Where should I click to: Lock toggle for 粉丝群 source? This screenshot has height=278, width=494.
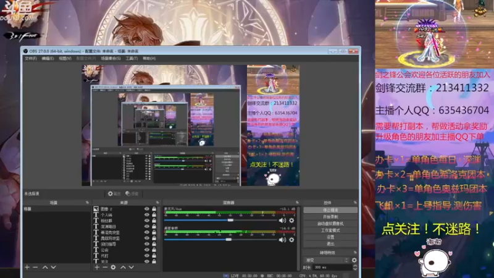pyautogui.click(x=154, y=221)
